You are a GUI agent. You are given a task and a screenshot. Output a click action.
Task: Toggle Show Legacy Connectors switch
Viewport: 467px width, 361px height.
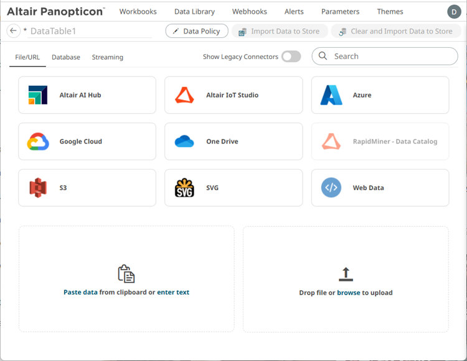click(291, 57)
